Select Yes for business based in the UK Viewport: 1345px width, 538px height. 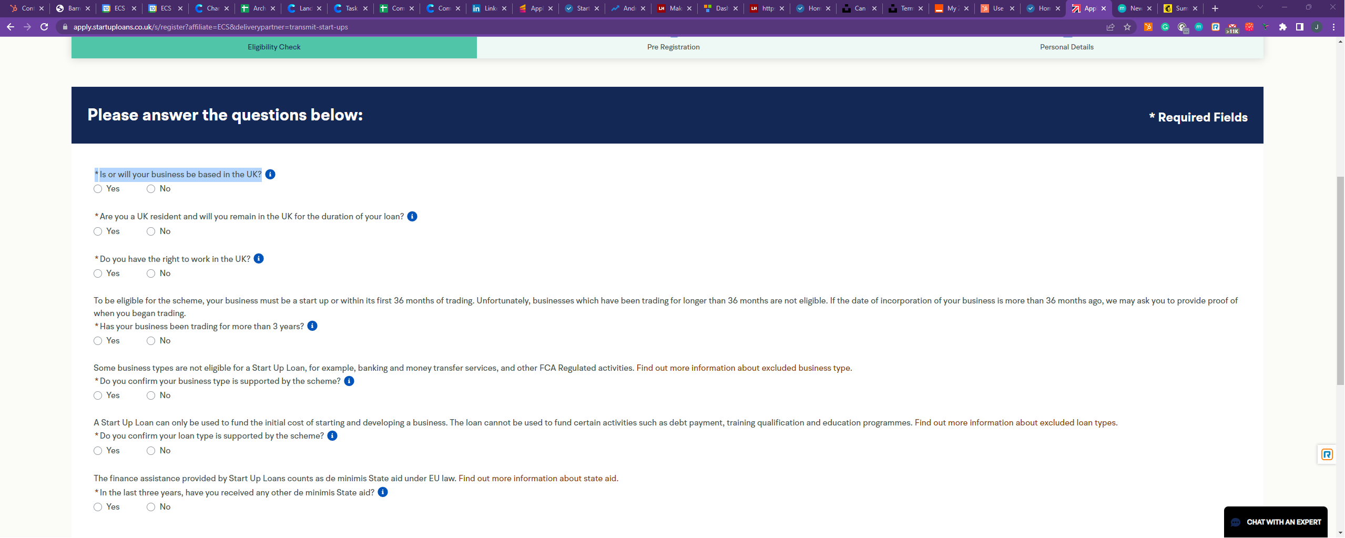pos(98,189)
